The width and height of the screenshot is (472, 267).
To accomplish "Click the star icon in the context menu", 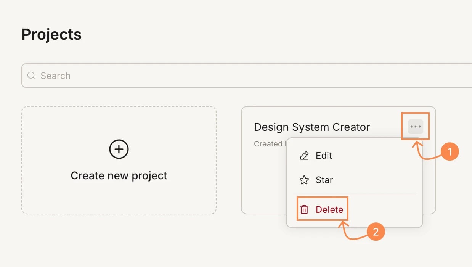I will pyautogui.click(x=304, y=180).
